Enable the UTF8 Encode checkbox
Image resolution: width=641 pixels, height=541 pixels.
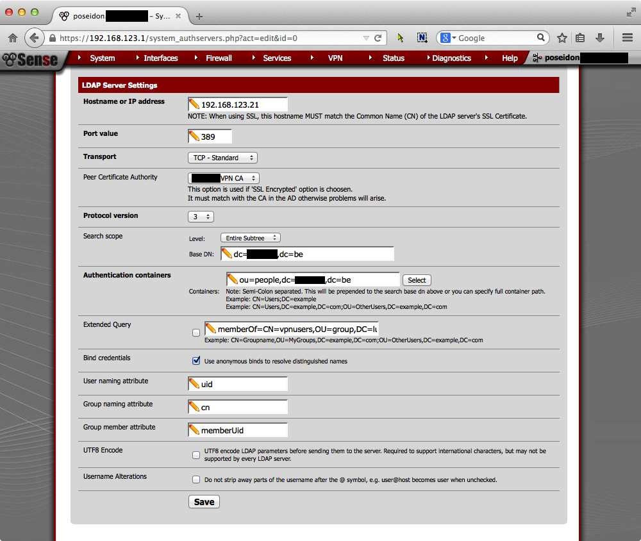tap(196, 455)
